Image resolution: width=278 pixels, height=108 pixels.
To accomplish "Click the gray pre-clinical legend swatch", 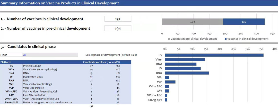I will pos(169,39).
